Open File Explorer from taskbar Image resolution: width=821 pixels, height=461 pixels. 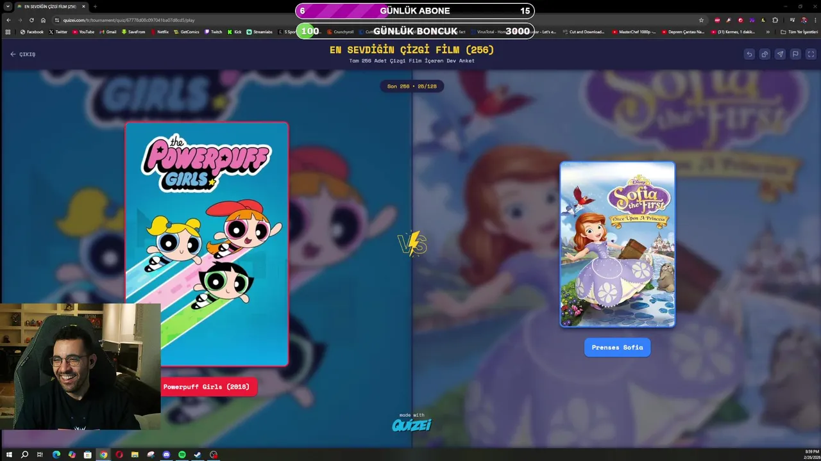point(135,455)
